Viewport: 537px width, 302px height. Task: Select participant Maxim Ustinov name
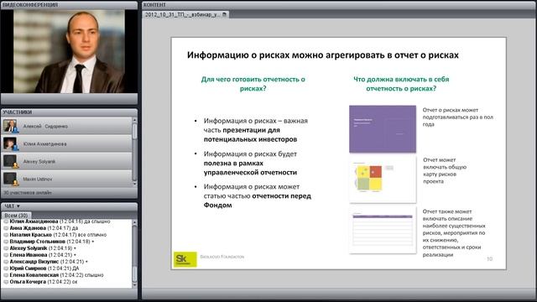38,179
